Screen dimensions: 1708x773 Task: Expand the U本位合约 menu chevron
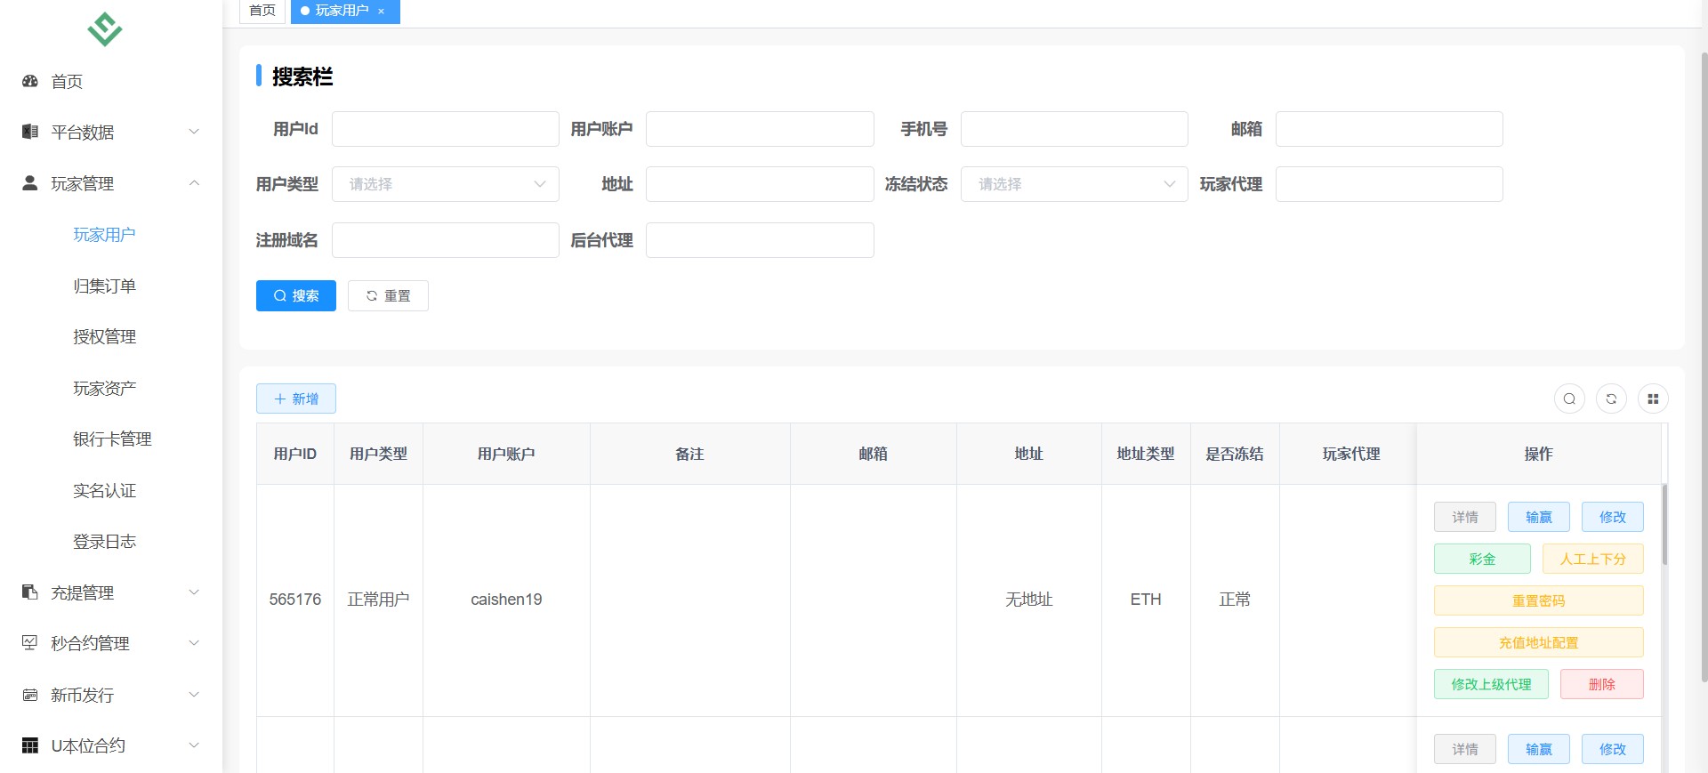194,745
